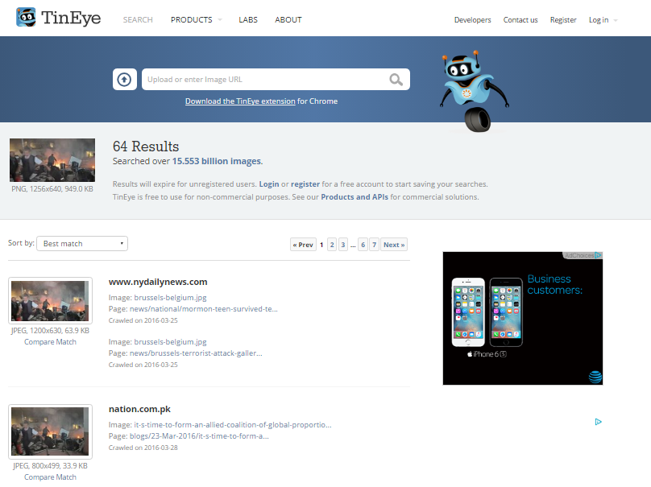Open the Developers link

tap(472, 19)
